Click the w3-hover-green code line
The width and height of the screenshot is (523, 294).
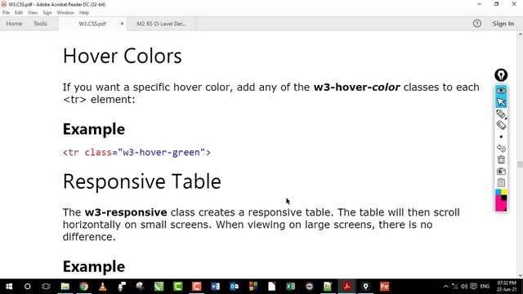click(136, 153)
